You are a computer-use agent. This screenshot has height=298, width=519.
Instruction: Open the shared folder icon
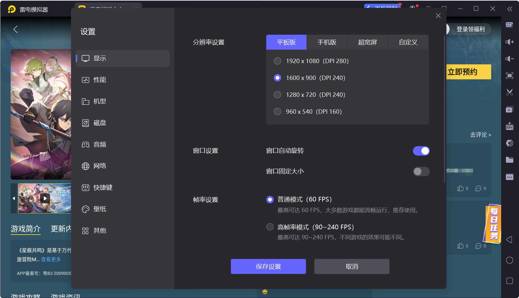(509, 160)
